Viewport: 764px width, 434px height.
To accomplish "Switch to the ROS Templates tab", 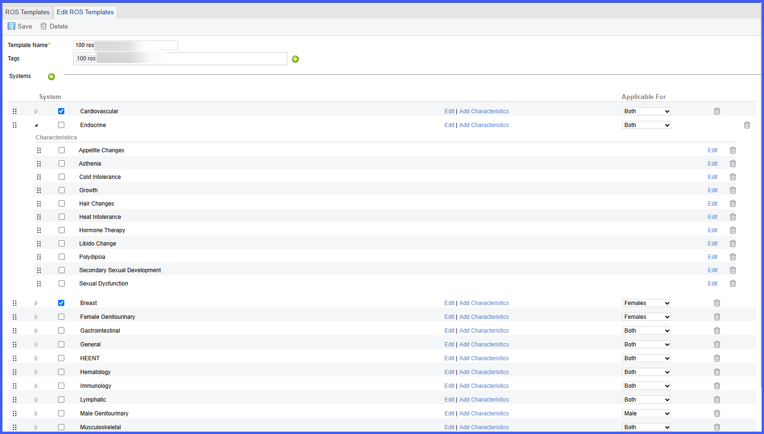I will tap(27, 12).
